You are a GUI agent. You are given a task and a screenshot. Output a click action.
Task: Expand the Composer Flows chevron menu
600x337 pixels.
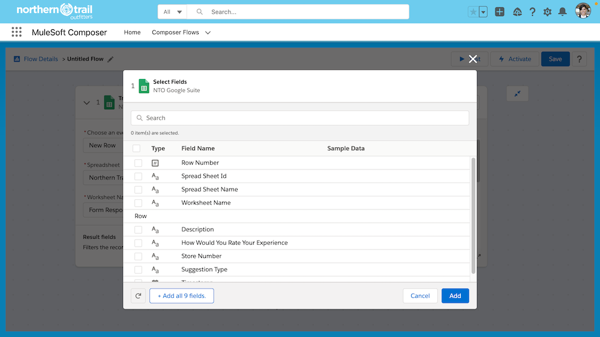coord(208,32)
